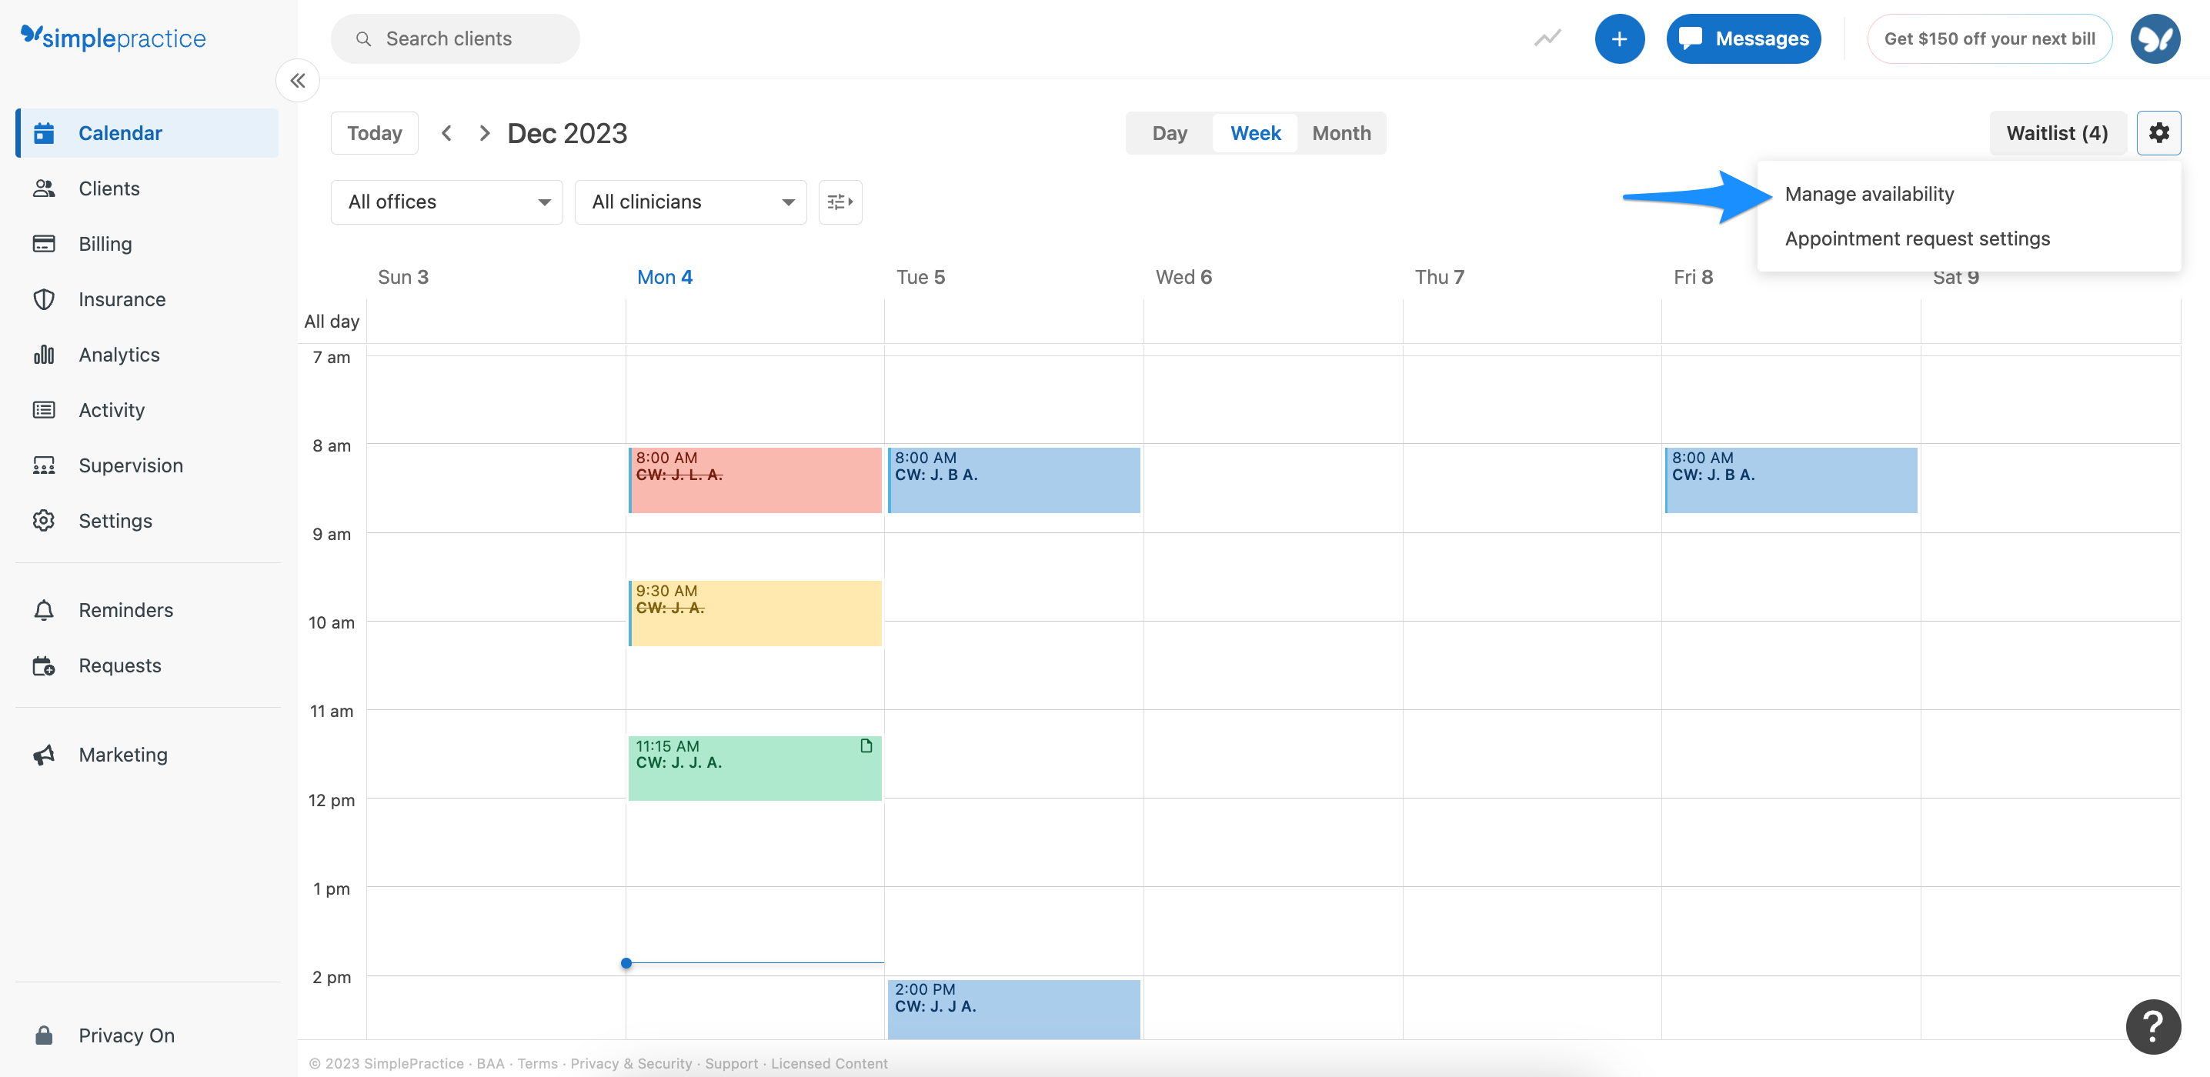
Task: Open the All offices dropdown
Action: [446, 202]
